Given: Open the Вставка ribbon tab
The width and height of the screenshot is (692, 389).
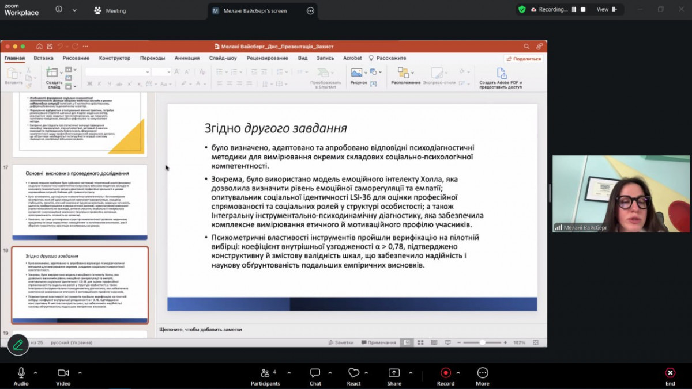Looking at the screenshot, I should (x=43, y=58).
